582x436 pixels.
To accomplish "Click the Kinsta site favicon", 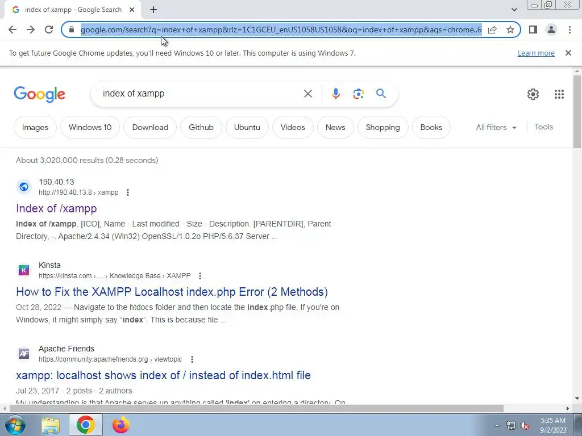I will [24, 270].
